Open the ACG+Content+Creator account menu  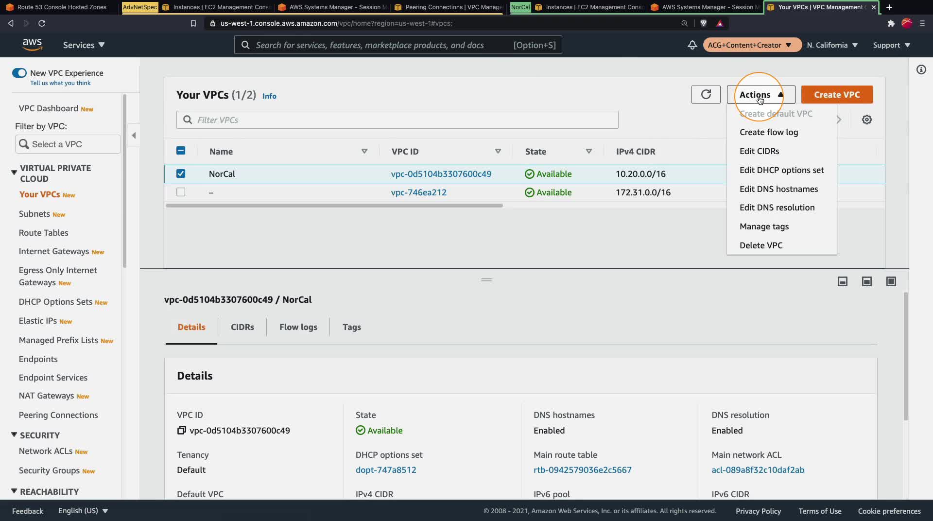point(752,45)
